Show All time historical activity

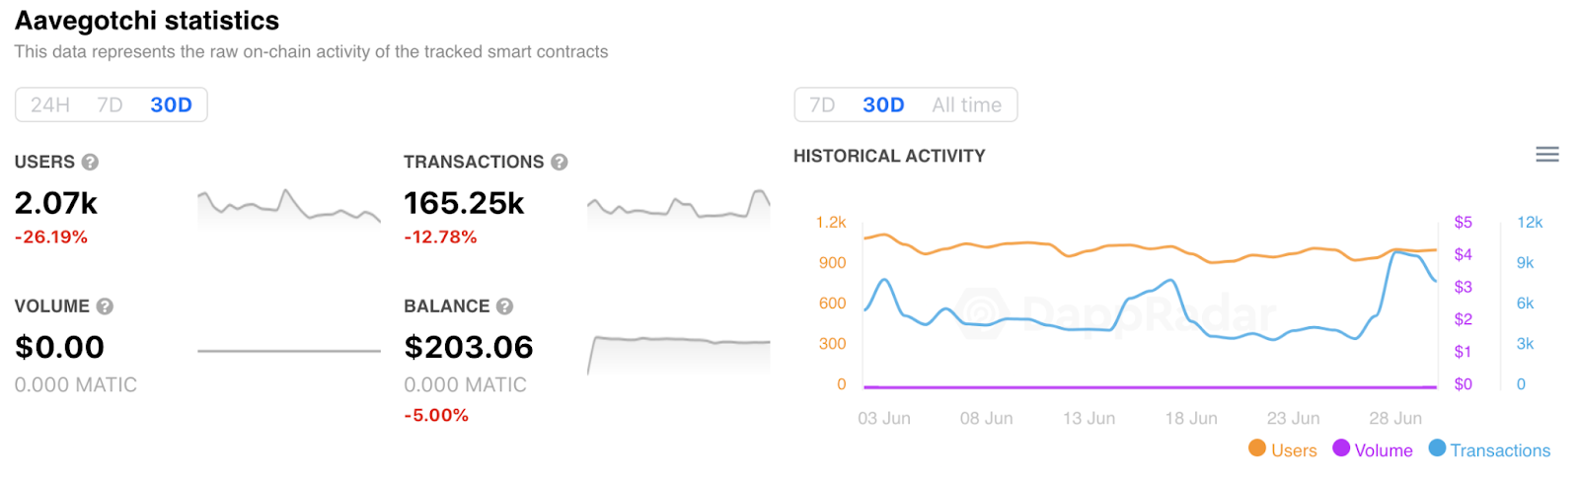click(966, 105)
